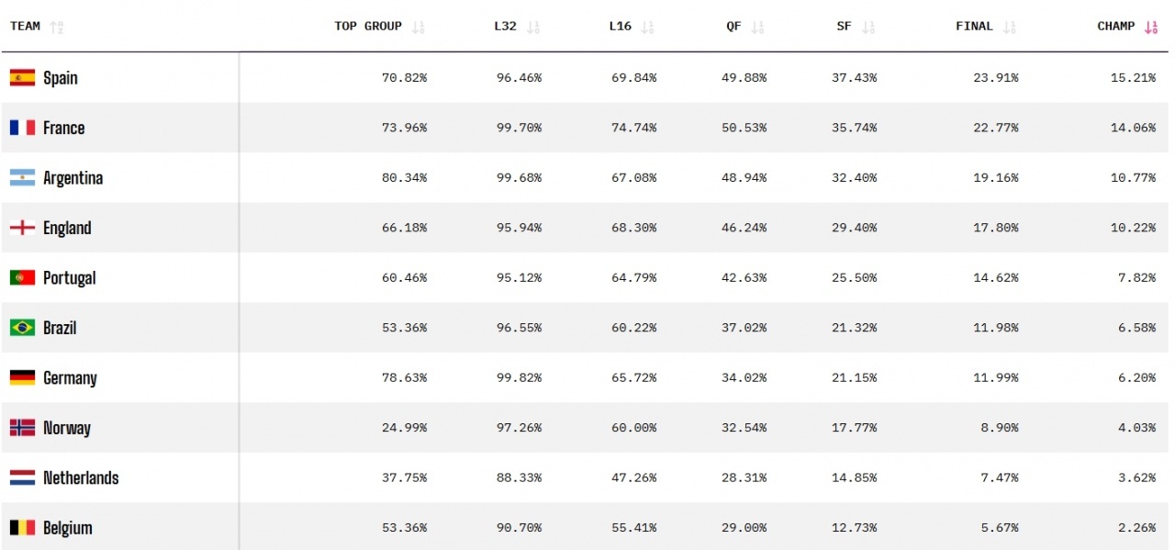Sort by the FINAL column arrows icon
The height and width of the screenshot is (550, 1175).
point(1010,28)
